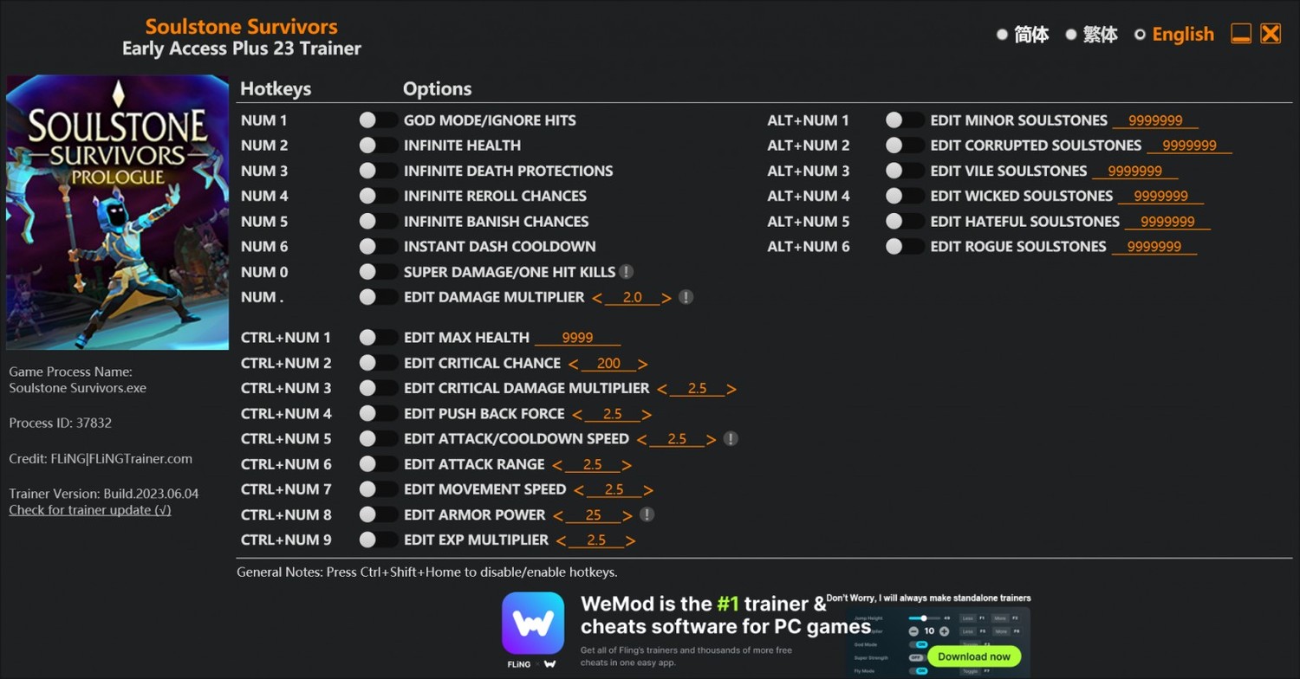The height and width of the screenshot is (679, 1300).
Task: Increase Edit EXP Multiplier with right arrow
Action: point(630,540)
